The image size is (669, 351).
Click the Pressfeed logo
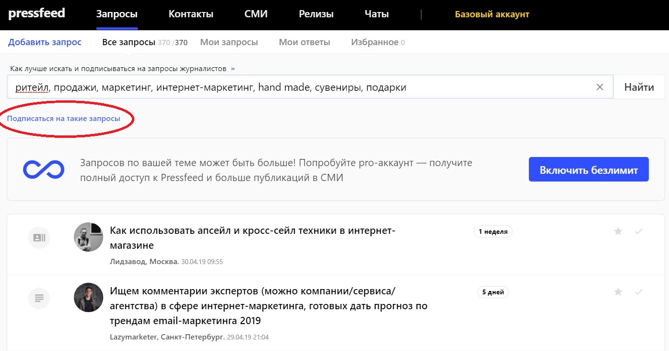coord(36,13)
